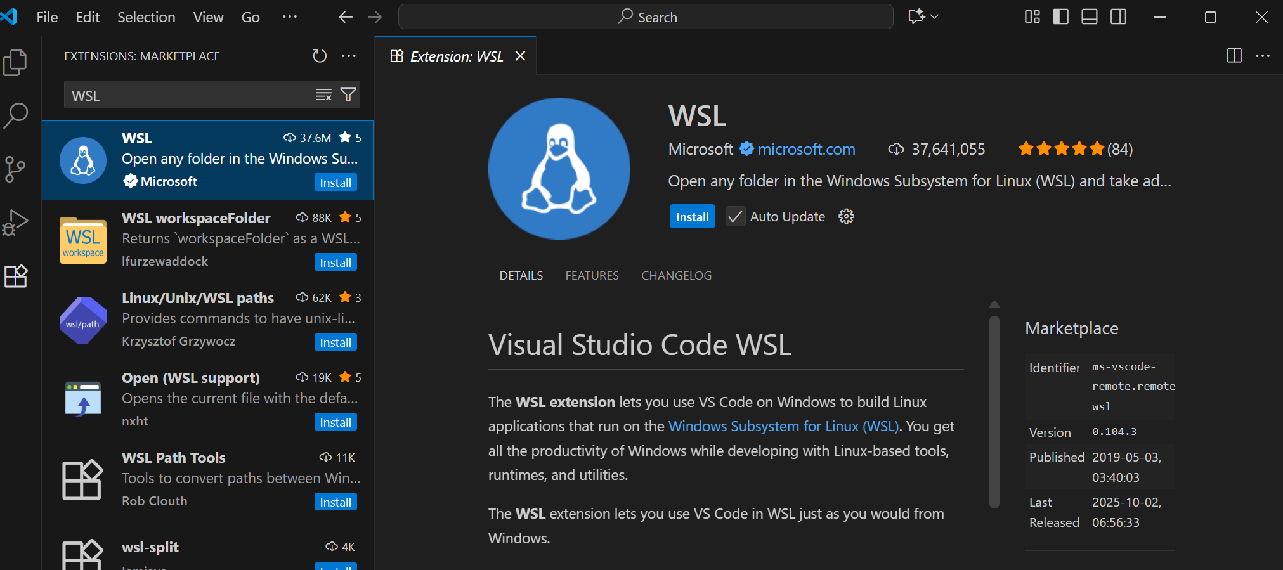Select Open (WSL support) list entry
This screenshot has width=1283, height=570.
(x=207, y=400)
